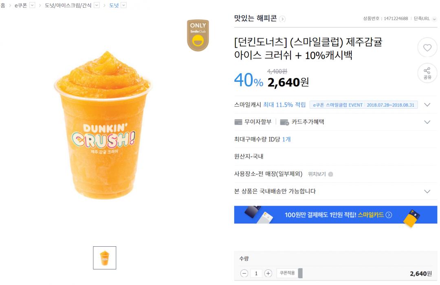
Task: Open the 단축URL dropdown
Action: pos(434,18)
